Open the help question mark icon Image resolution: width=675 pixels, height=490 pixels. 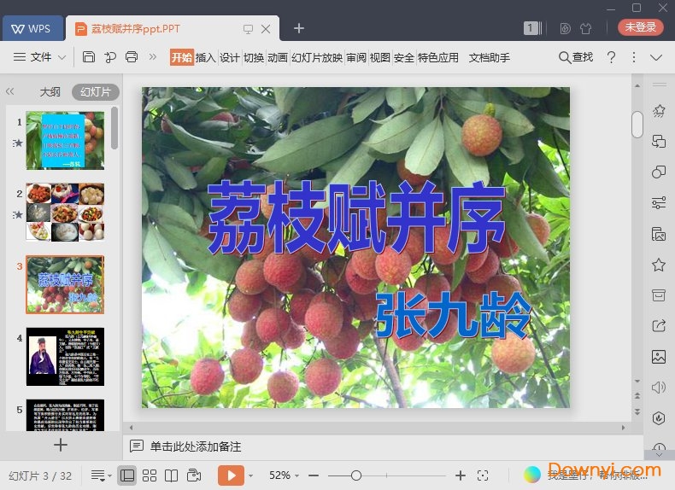coord(611,57)
